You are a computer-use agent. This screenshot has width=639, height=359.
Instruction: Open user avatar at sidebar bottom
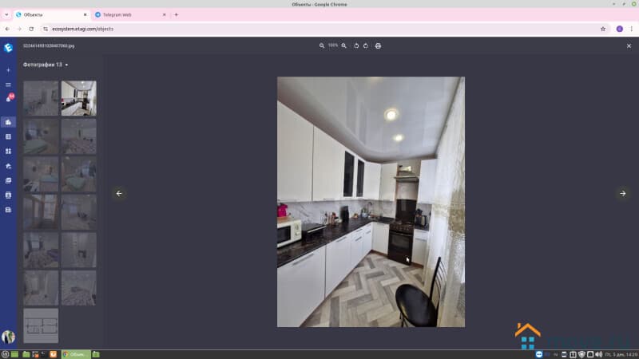click(9, 337)
